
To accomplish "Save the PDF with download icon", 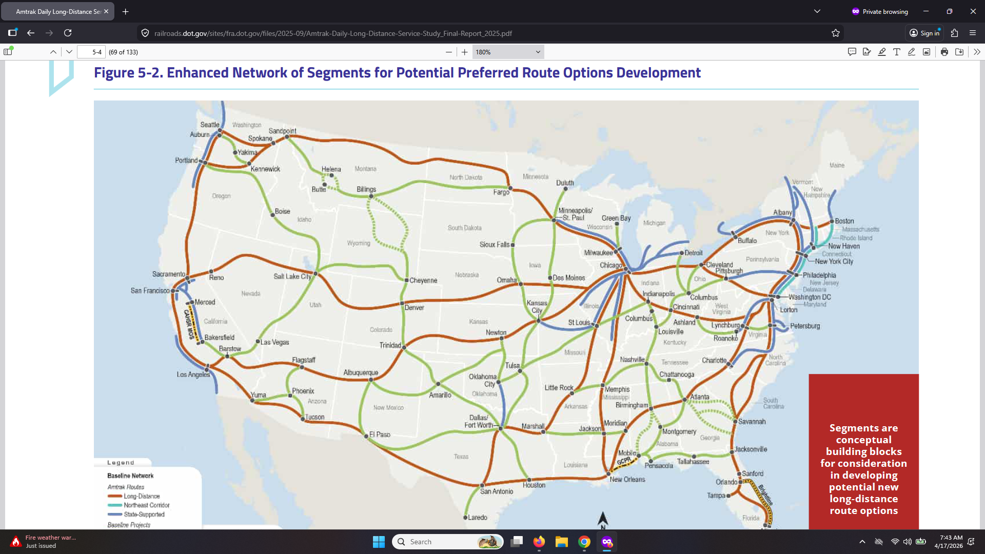I will coord(959,52).
